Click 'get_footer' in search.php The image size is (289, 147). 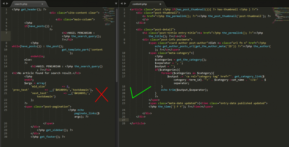click(x=48, y=137)
